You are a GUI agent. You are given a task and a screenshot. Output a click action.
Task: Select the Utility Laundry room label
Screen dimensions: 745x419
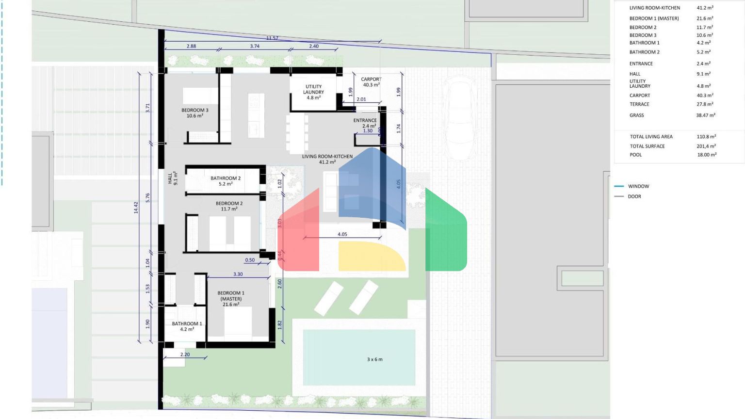coord(313,92)
